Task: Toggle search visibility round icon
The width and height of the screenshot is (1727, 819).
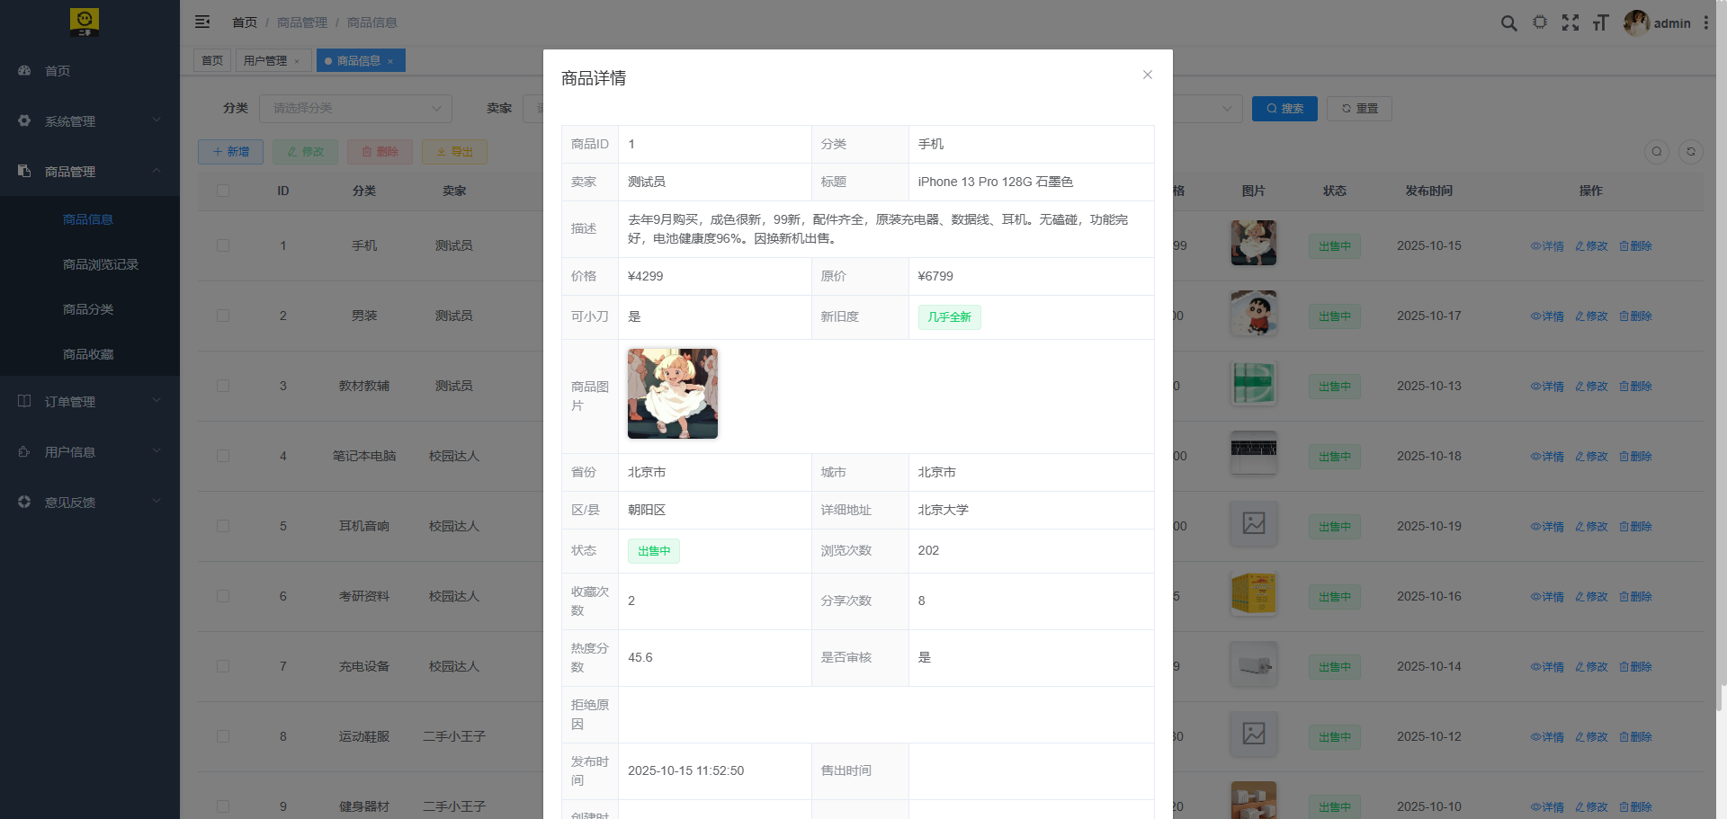Action: click(1657, 152)
